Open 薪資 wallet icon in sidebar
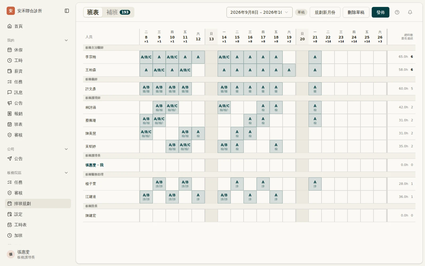 (10, 71)
